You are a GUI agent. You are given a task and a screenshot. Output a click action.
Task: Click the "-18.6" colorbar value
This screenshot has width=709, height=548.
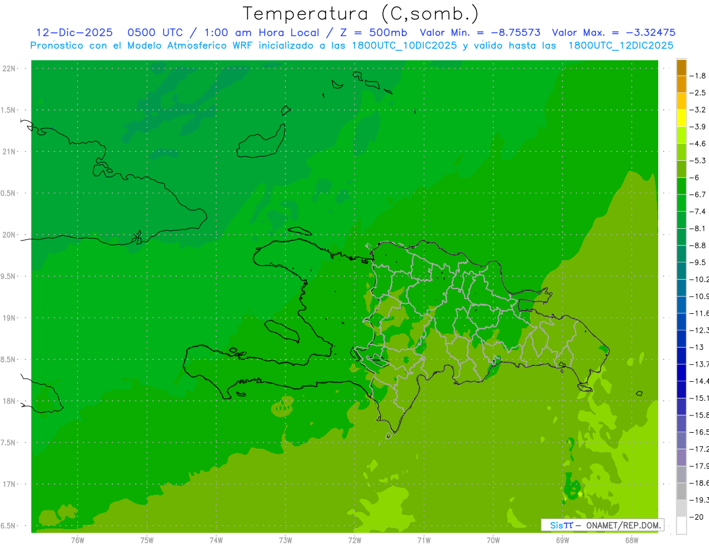click(699, 483)
